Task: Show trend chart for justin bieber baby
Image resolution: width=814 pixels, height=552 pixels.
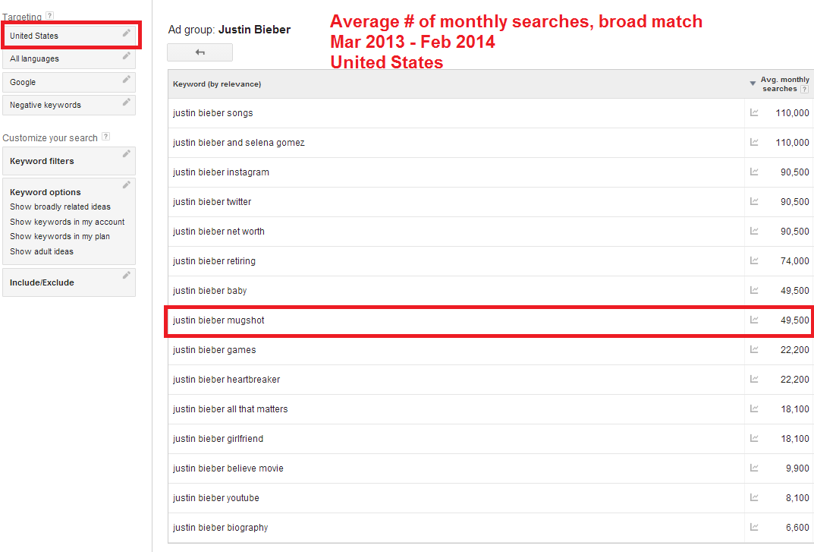Action: (x=754, y=290)
